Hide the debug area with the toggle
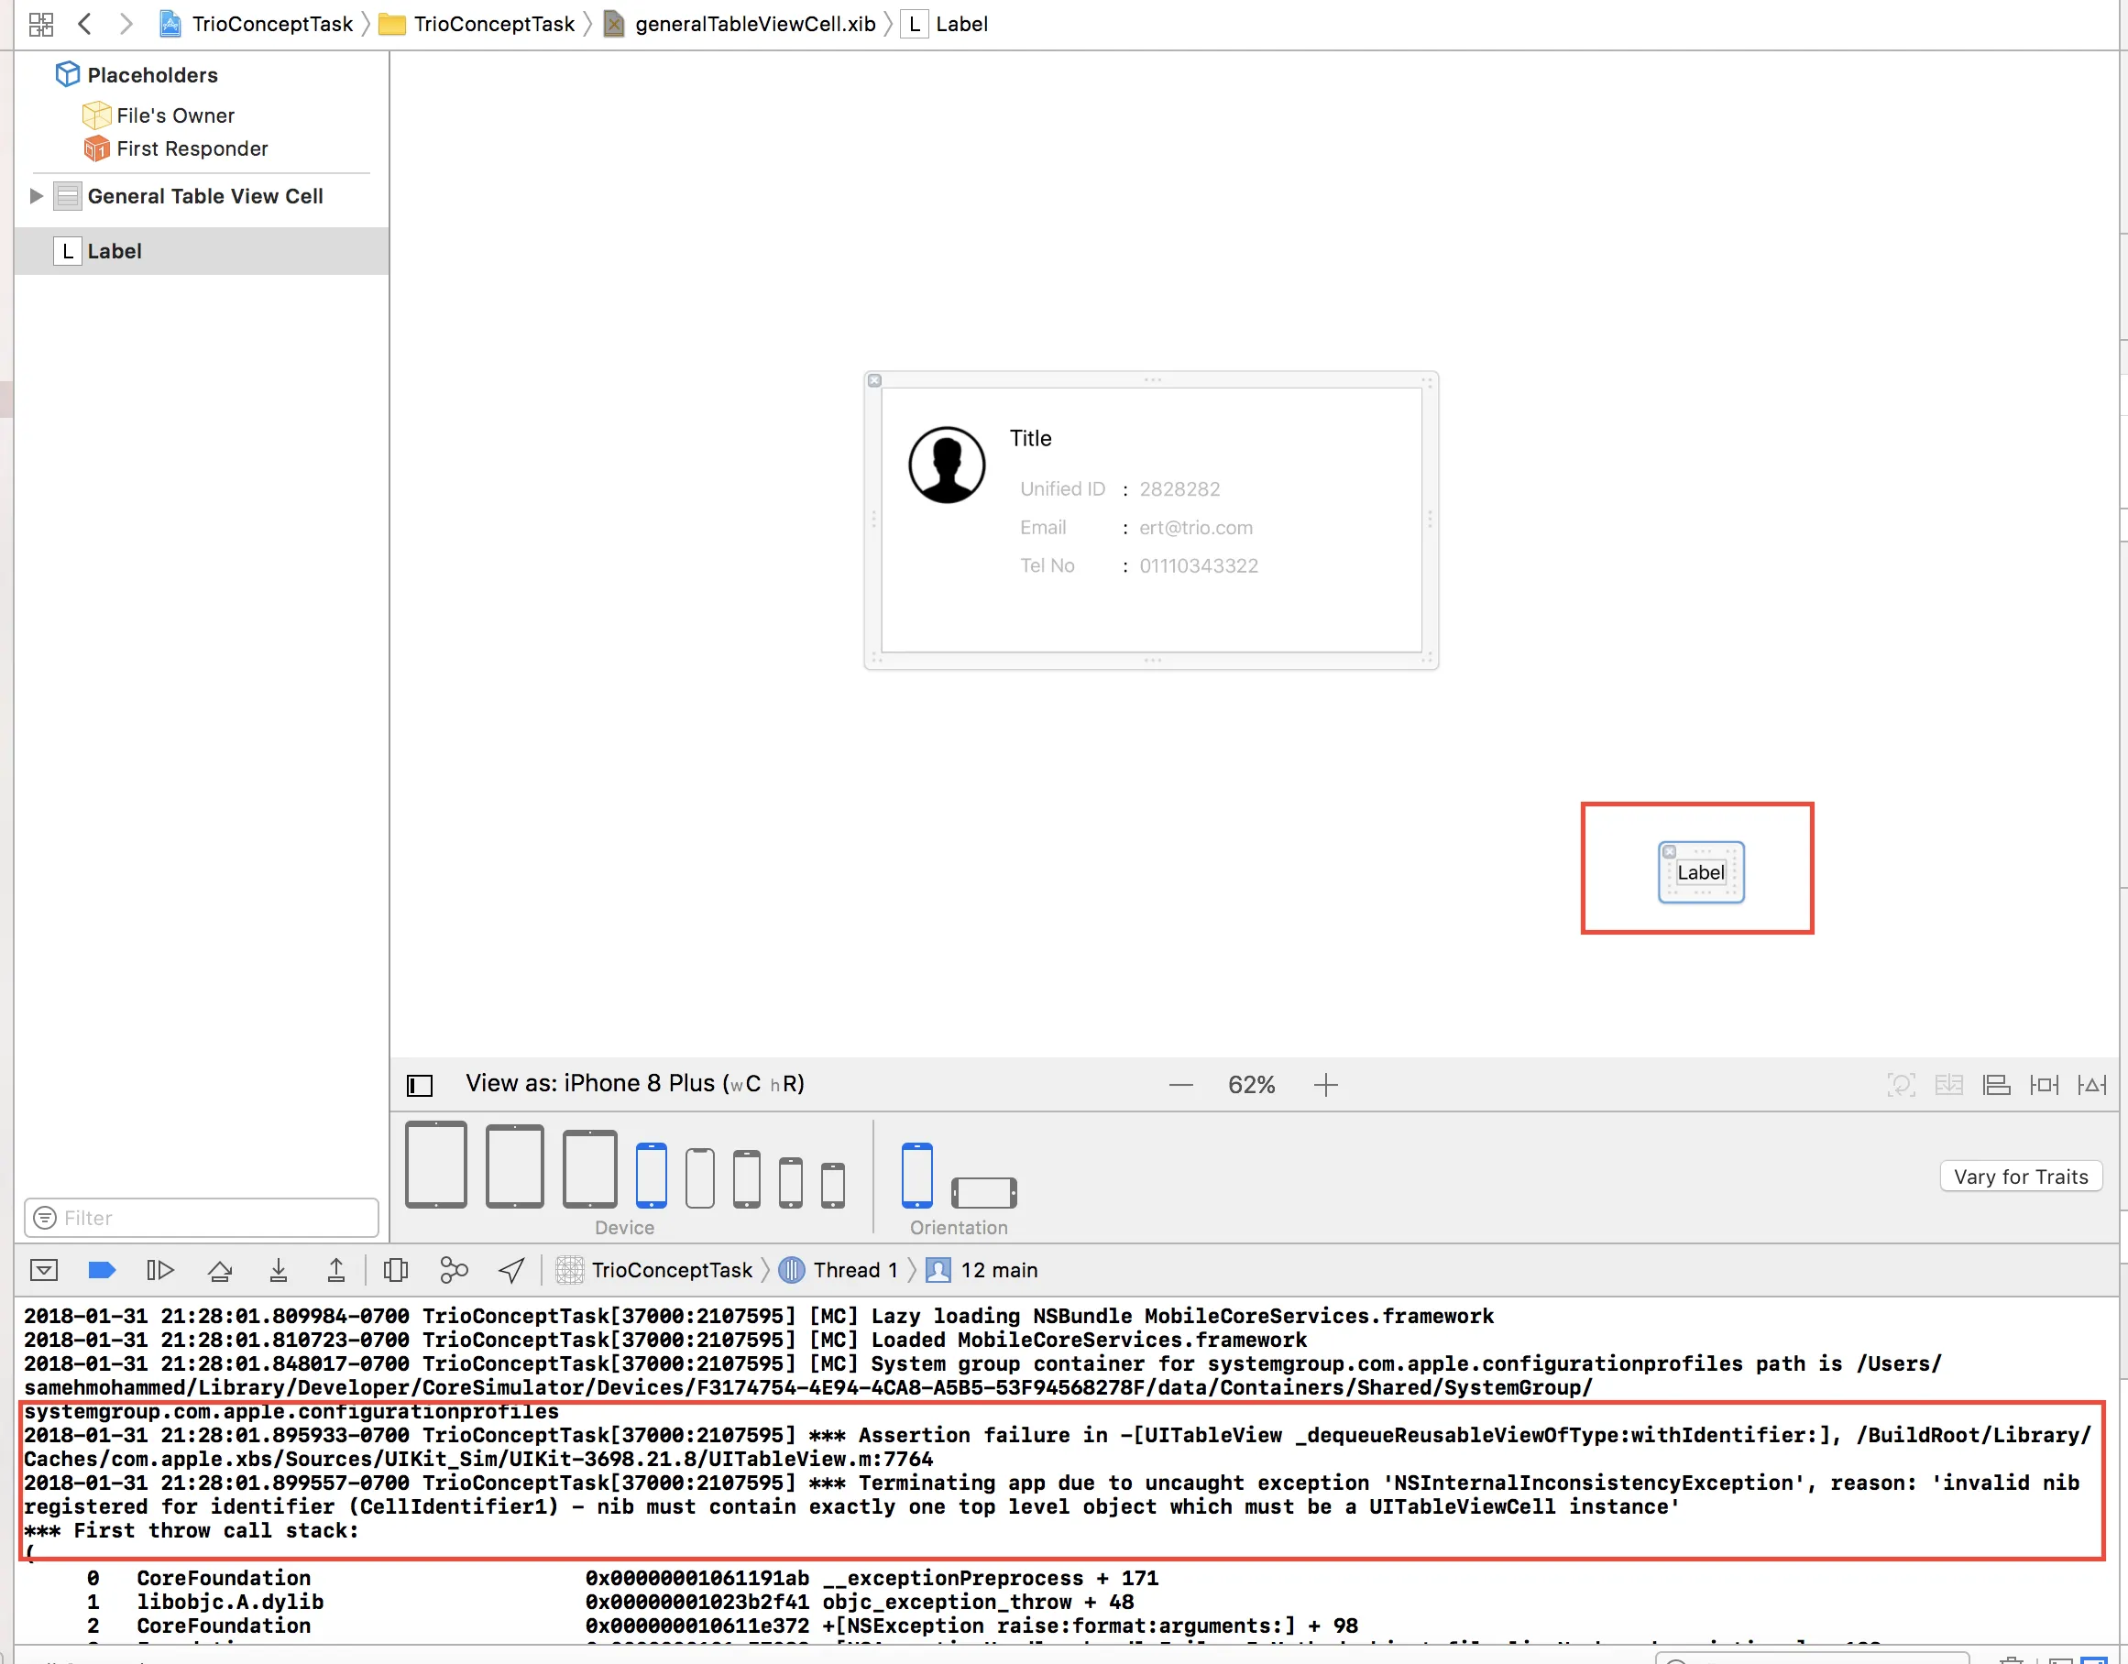The image size is (2128, 1664). point(44,1269)
